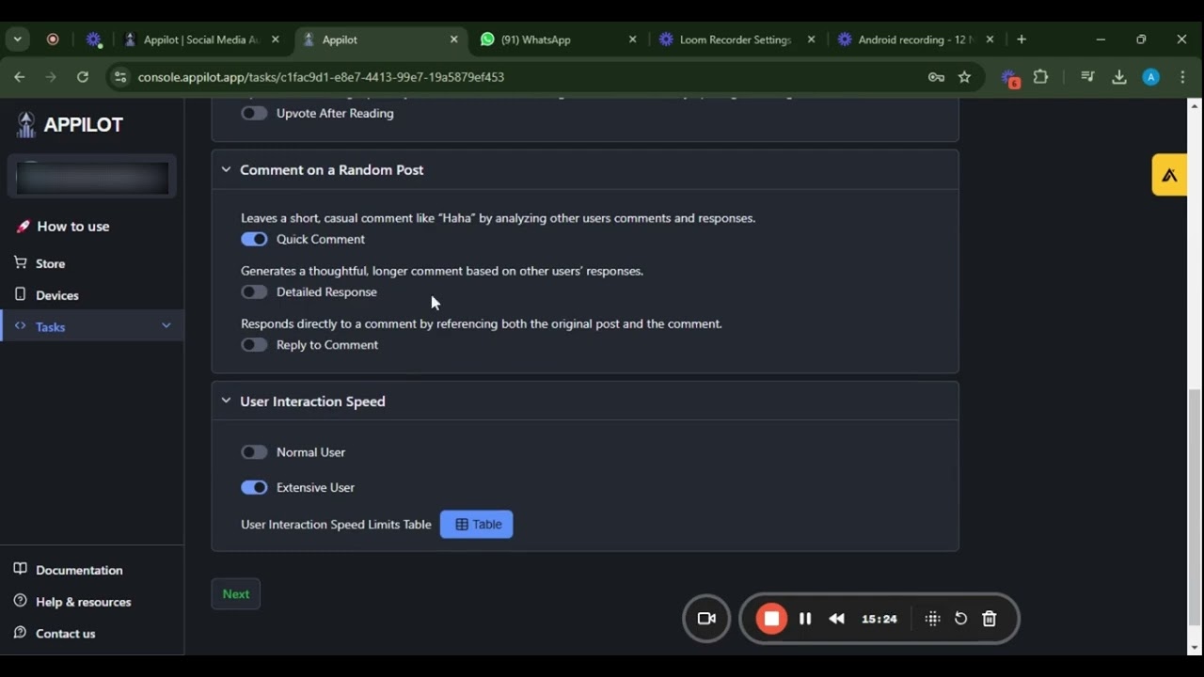Click the shopping cart Store icon
1204x677 pixels.
pos(21,263)
